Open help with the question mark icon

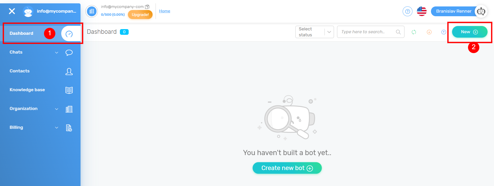tap(407, 11)
